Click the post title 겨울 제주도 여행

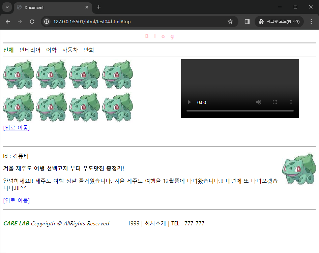[x=63, y=168]
